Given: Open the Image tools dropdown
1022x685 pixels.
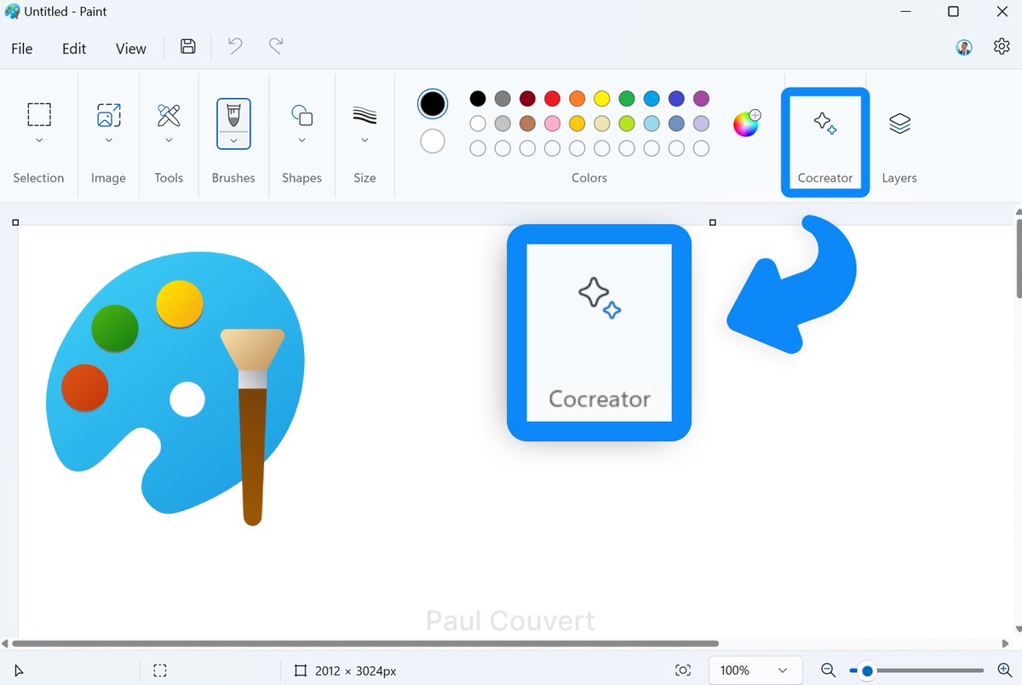Looking at the screenshot, I should click(109, 141).
